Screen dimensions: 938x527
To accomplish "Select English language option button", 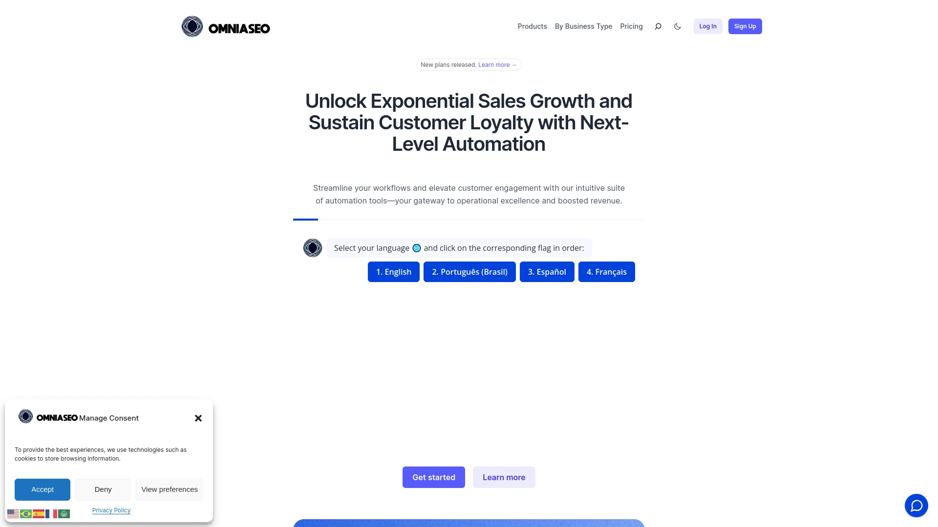I will (394, 271).
